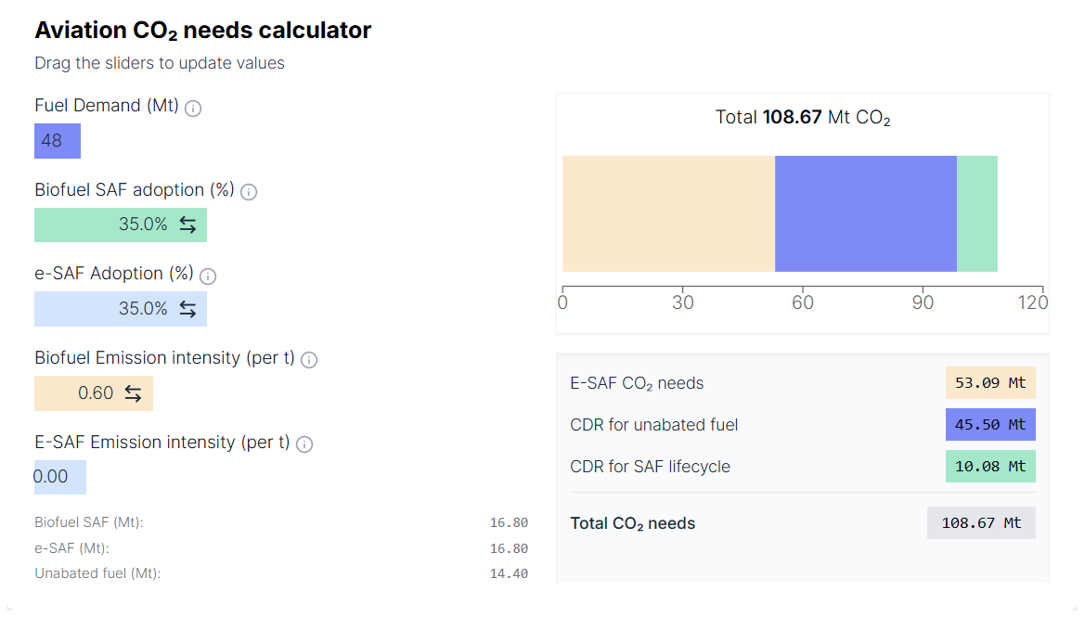Click the Fuel Demand slider showing 48
The image size is (1085, 617).
[58, 141]
